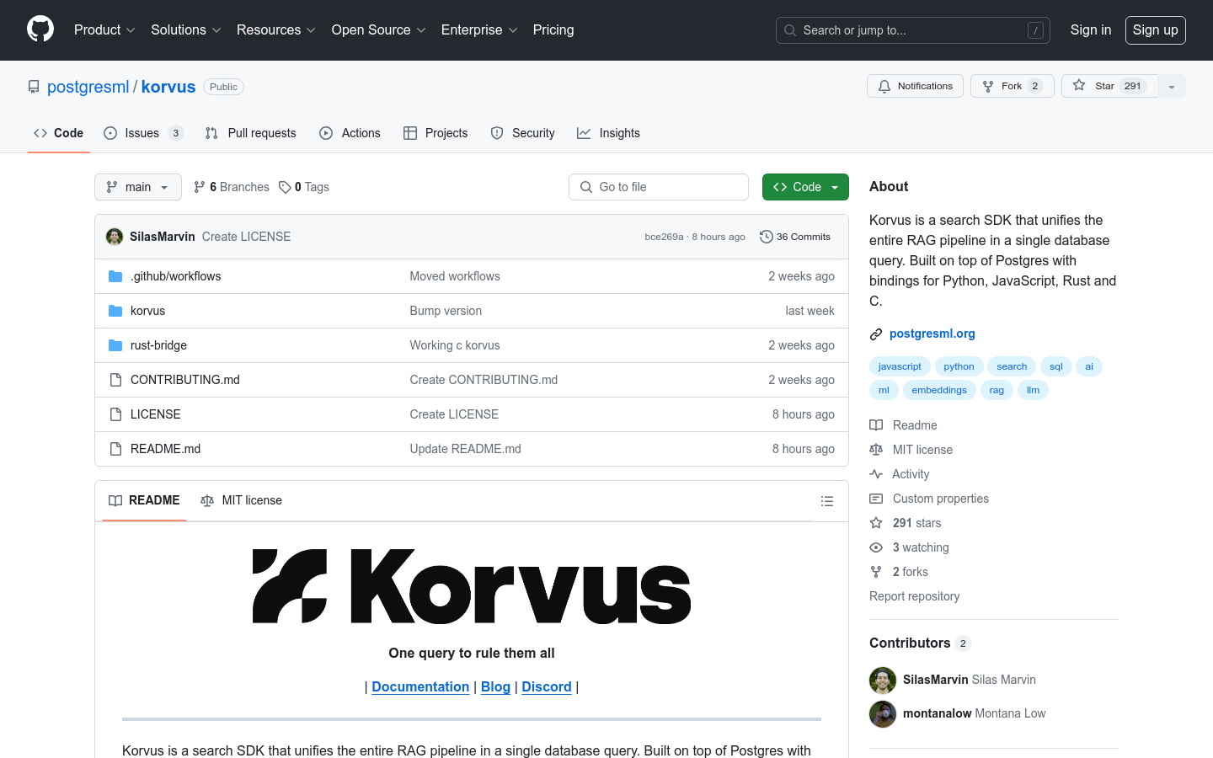Click the star icon in Star button
The image size is (1213, 758).
[x=1079, y=85]
